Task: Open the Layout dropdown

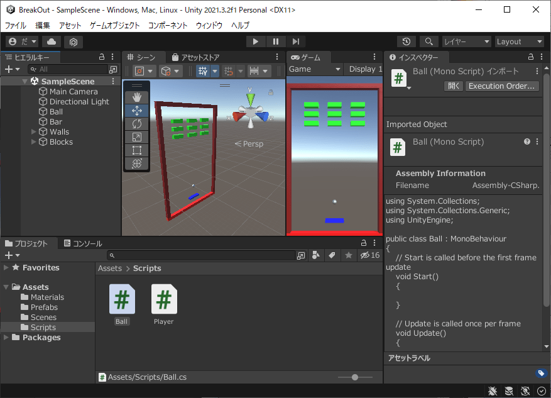Action: [520, 41]
